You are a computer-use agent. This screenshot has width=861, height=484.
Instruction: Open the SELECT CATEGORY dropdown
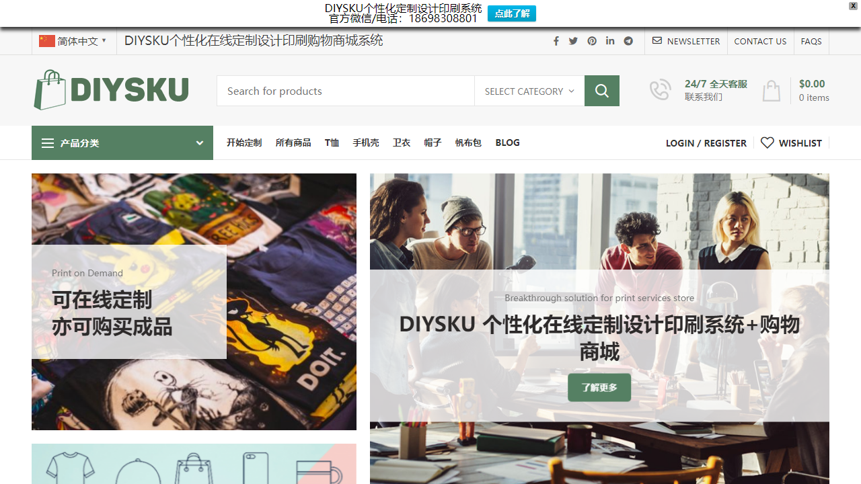(x=529, y=91)
